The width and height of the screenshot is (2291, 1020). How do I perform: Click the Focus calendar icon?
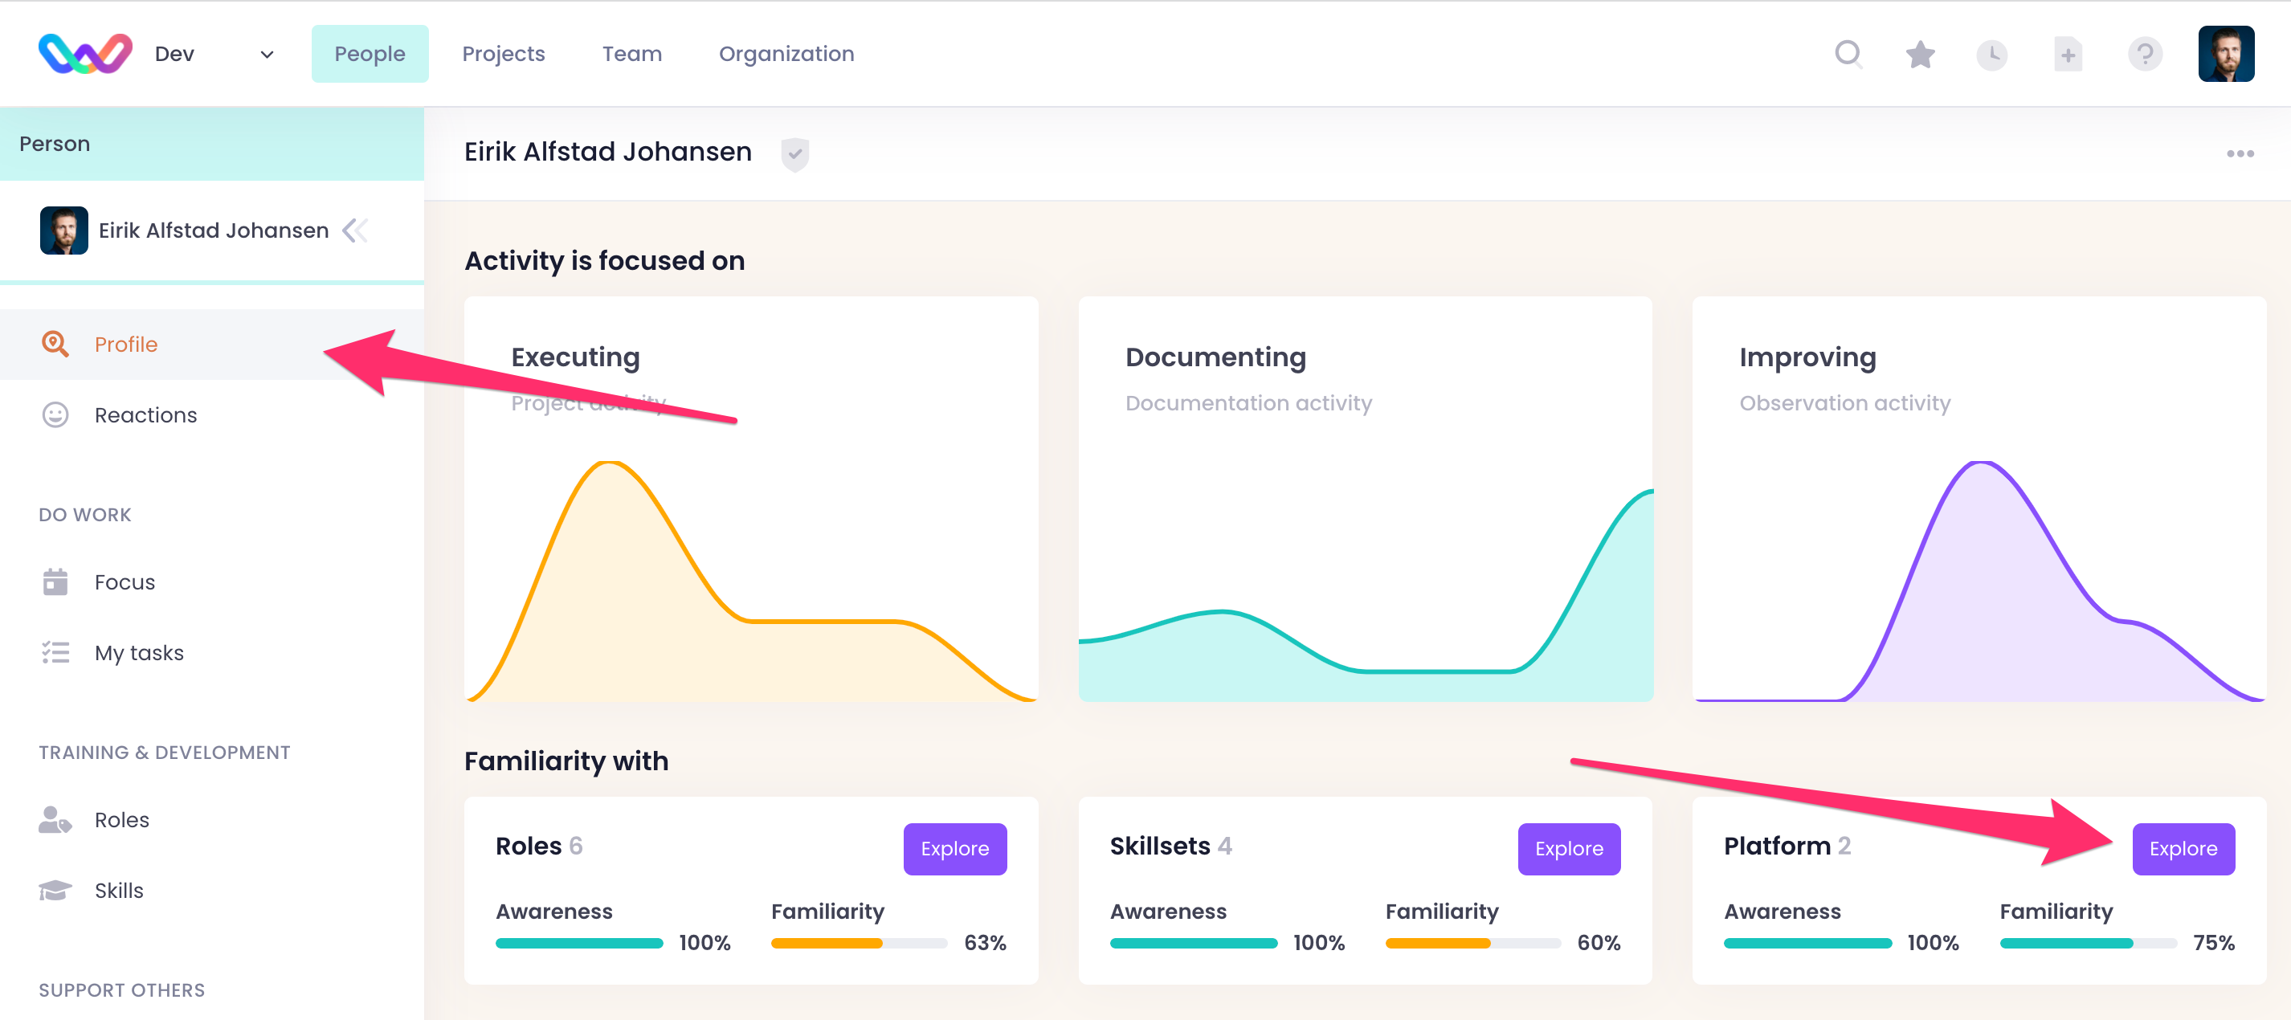(x=55, y=581)
